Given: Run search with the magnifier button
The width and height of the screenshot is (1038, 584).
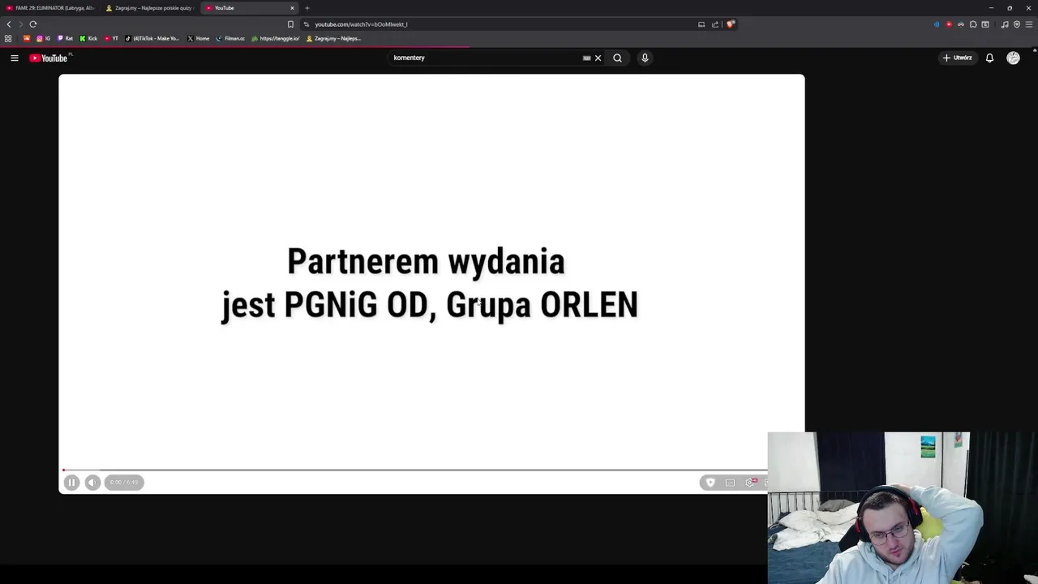Looking at the screenshot, I should 617,58.
